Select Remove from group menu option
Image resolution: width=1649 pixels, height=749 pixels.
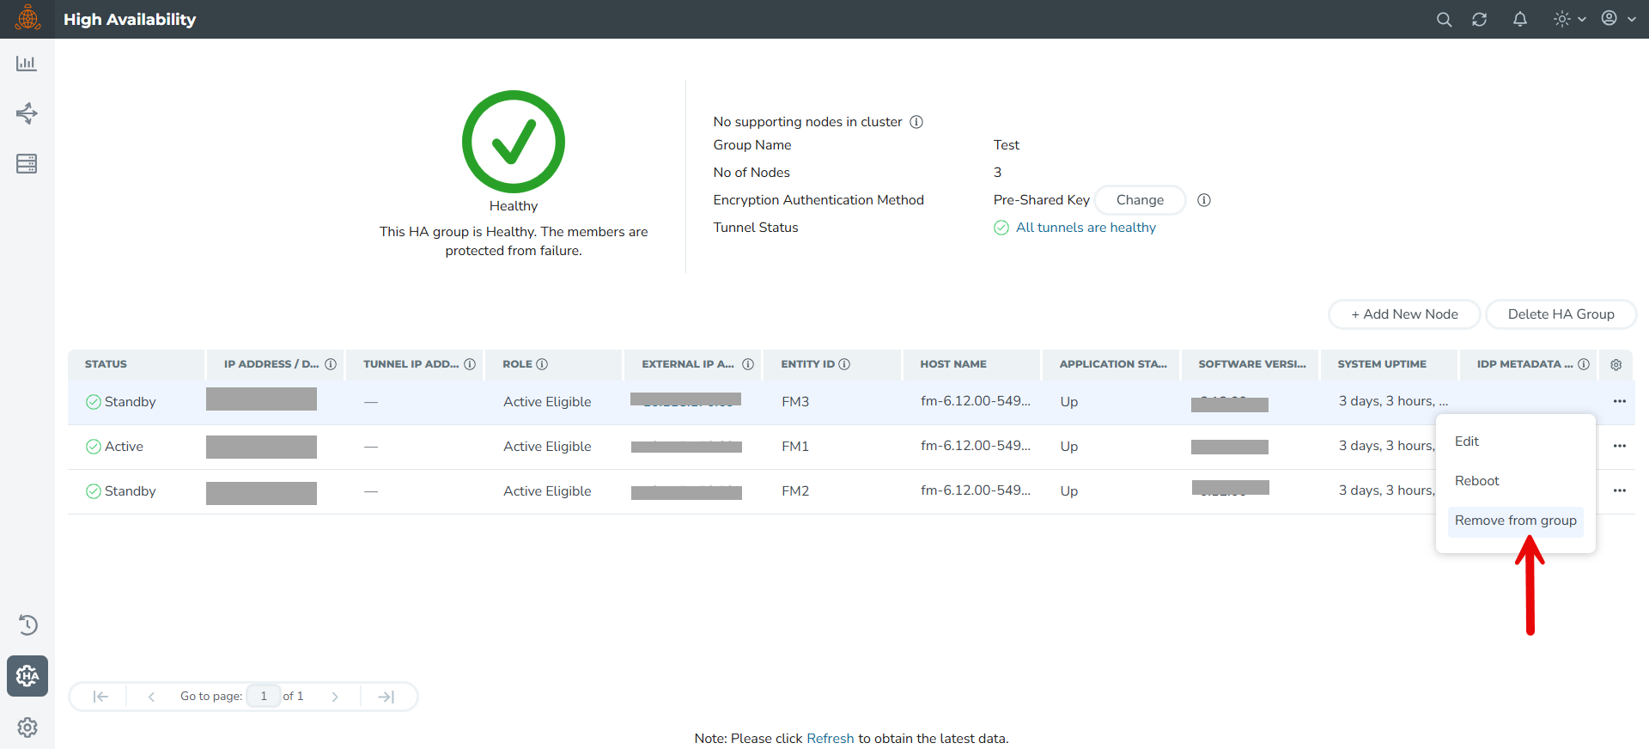click(1515, 521)
